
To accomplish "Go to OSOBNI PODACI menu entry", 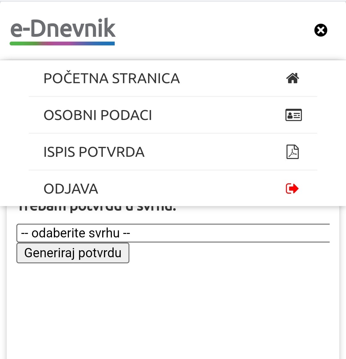I will pyautogui.click(x=173, y=115).
